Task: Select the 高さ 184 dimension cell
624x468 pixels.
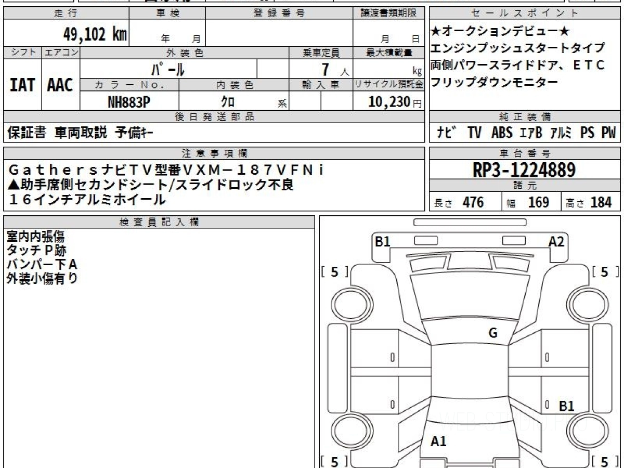Action: coord(591,202)
